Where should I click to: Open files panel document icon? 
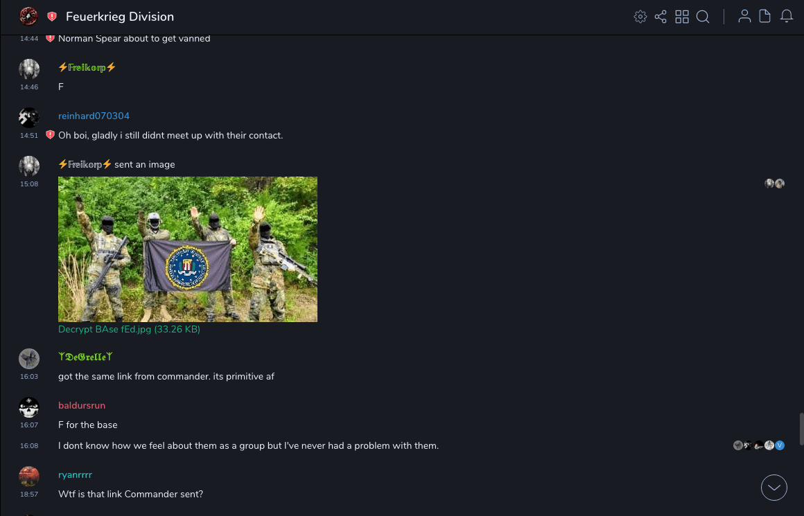[764, 17]
